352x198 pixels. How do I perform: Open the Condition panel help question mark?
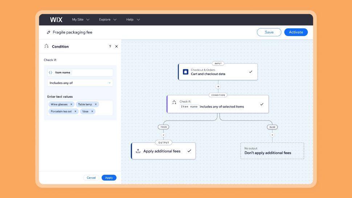pos(110,47)
